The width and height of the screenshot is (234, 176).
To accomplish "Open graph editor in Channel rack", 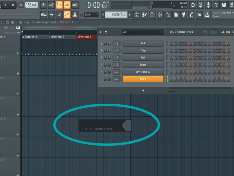I will 222,32.
